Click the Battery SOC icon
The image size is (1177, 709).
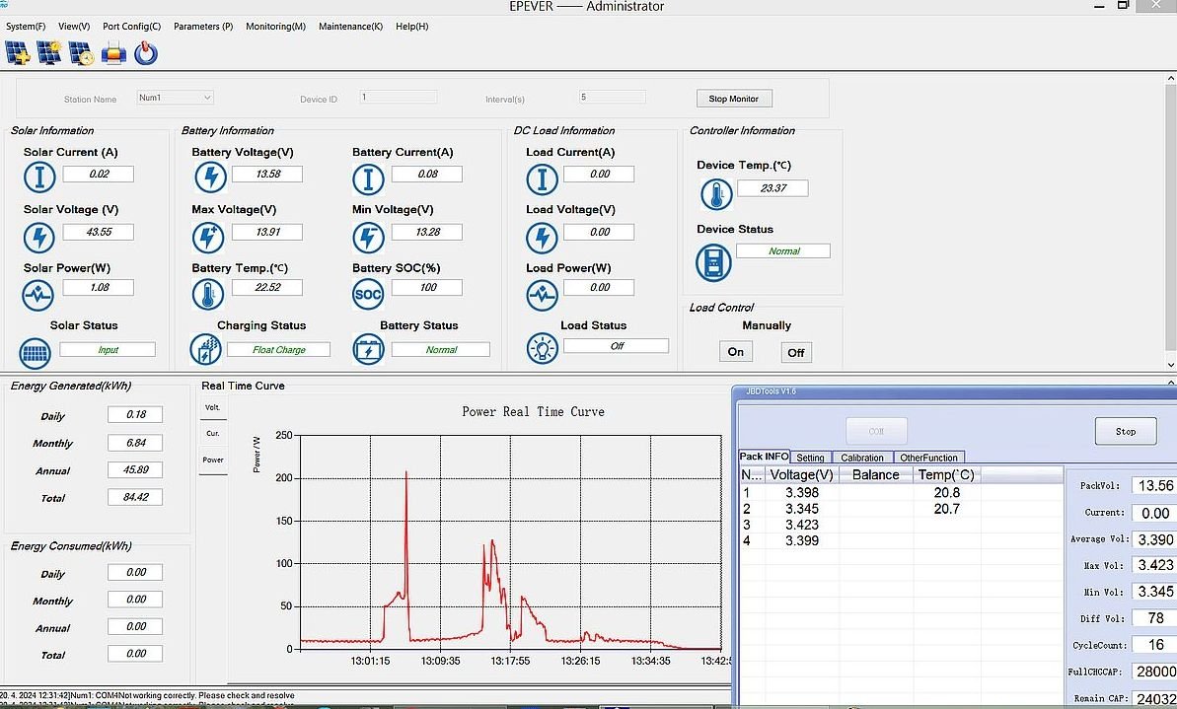tap(368, 294)
